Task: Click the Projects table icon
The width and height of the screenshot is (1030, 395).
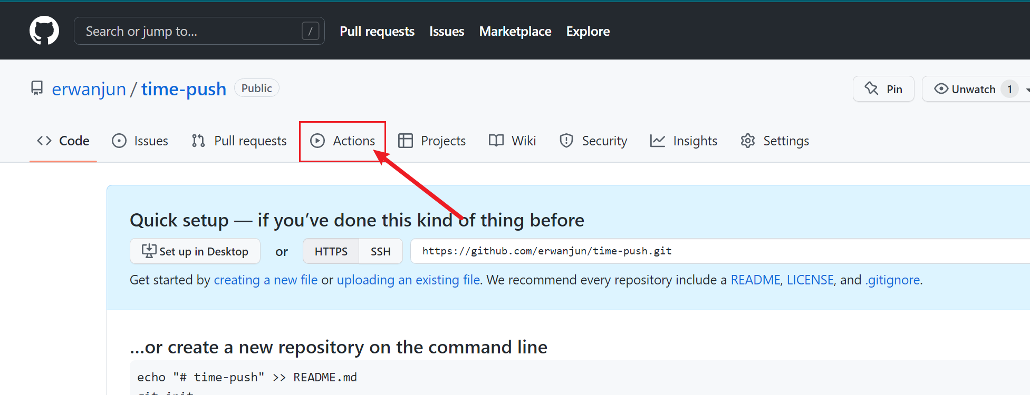Action: tap(406, 141)
